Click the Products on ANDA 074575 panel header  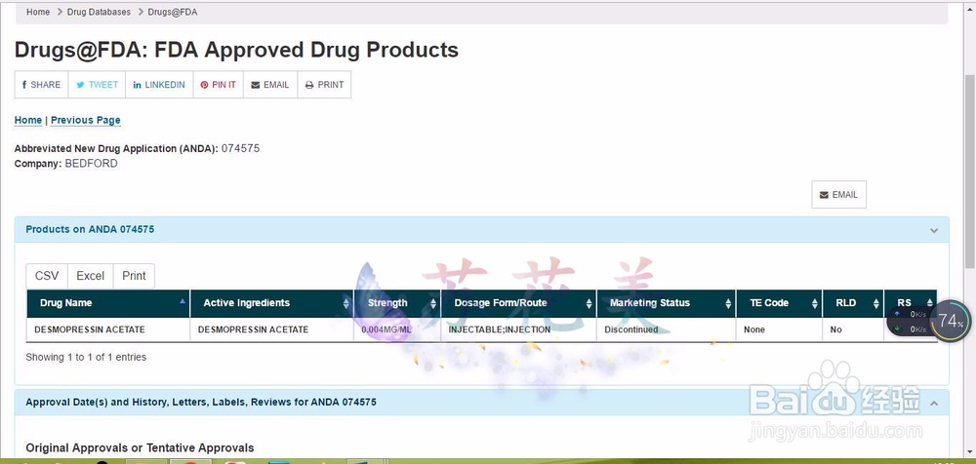(482, 229)
